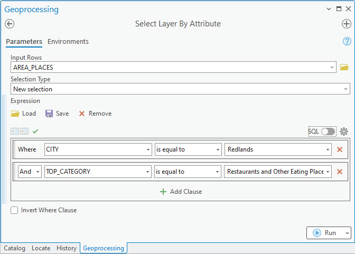Delete the TOP_CATEGORY clause with red X
This screenshot has height=254, width=355.
pos(340,172)
